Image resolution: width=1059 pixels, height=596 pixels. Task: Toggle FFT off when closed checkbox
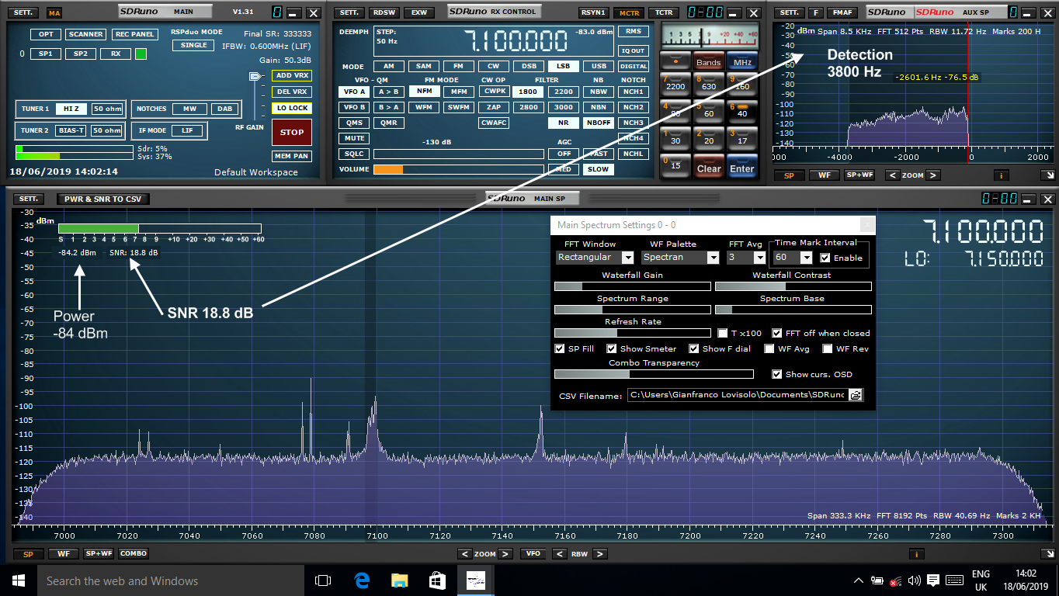777,333
